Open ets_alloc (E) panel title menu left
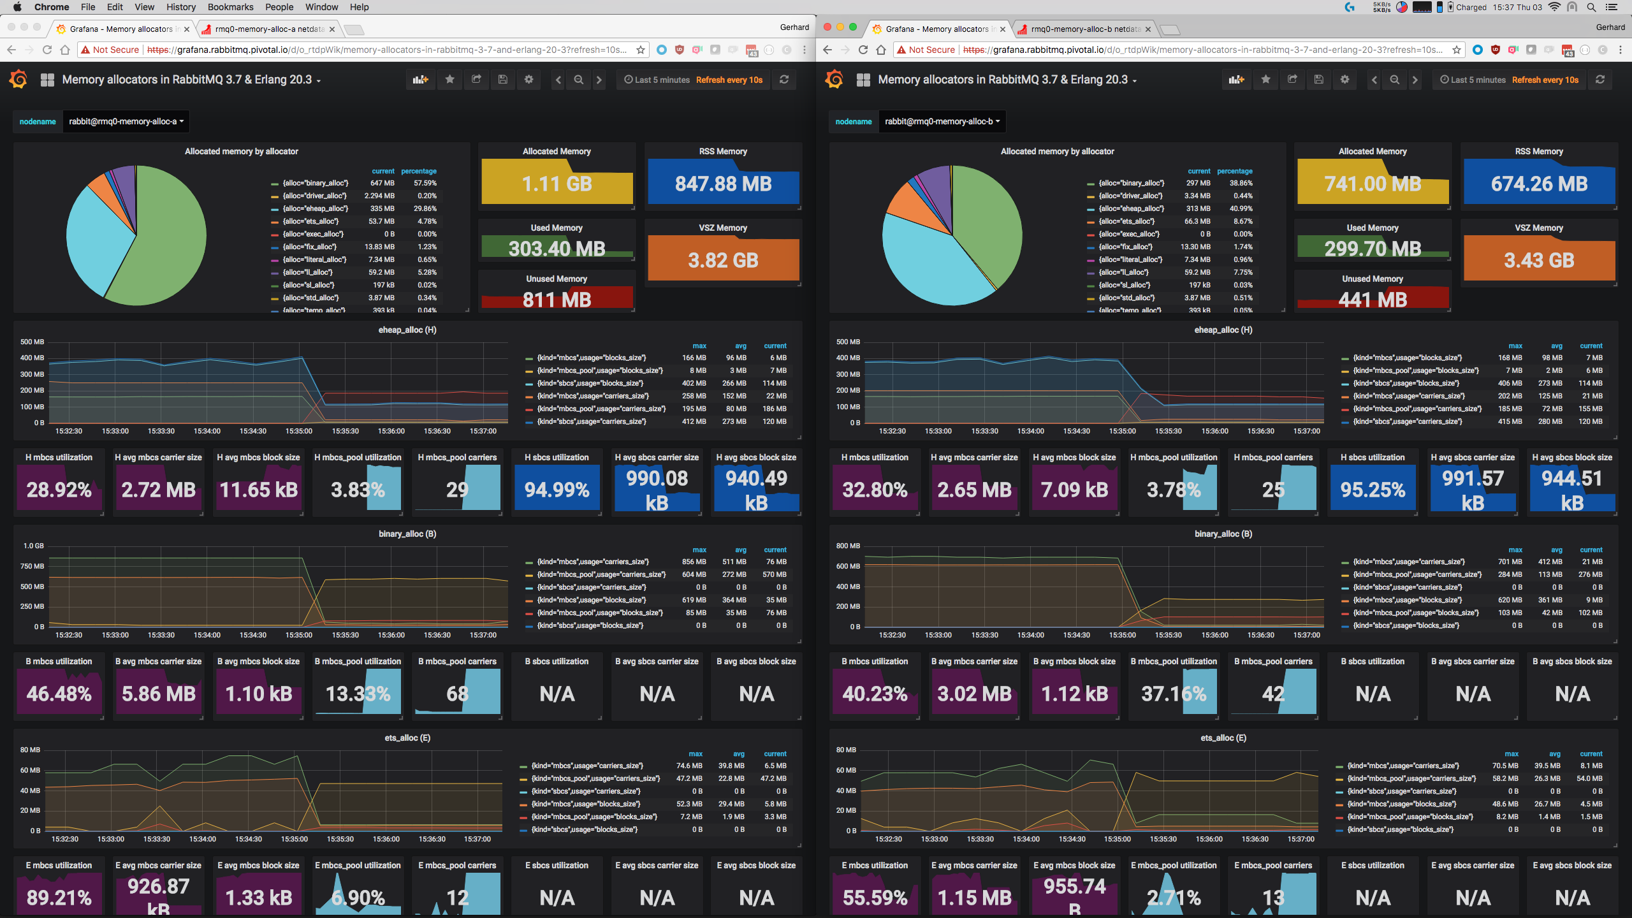 [407, 738]
